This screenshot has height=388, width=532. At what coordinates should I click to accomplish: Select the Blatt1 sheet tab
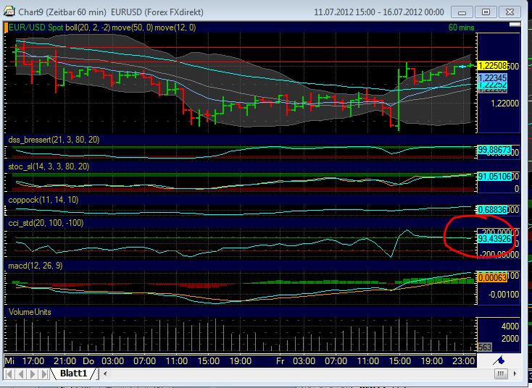73,374
